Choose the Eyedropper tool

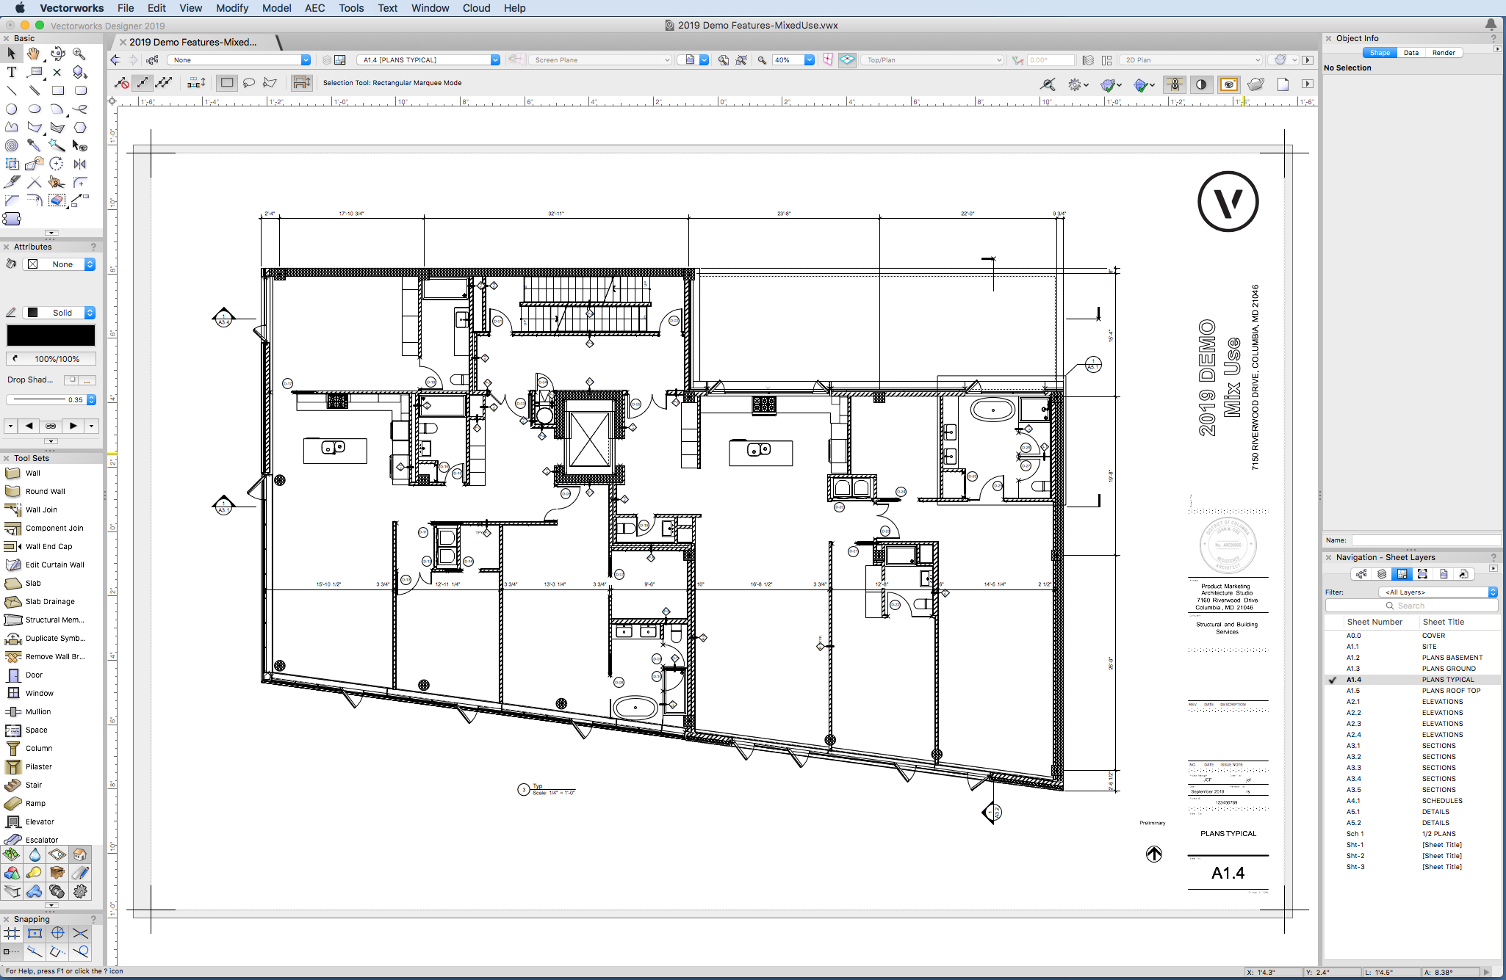(34, 145)
